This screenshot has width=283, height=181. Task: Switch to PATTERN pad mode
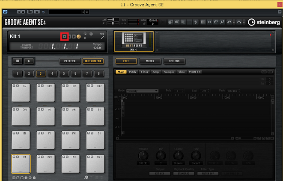70,61
